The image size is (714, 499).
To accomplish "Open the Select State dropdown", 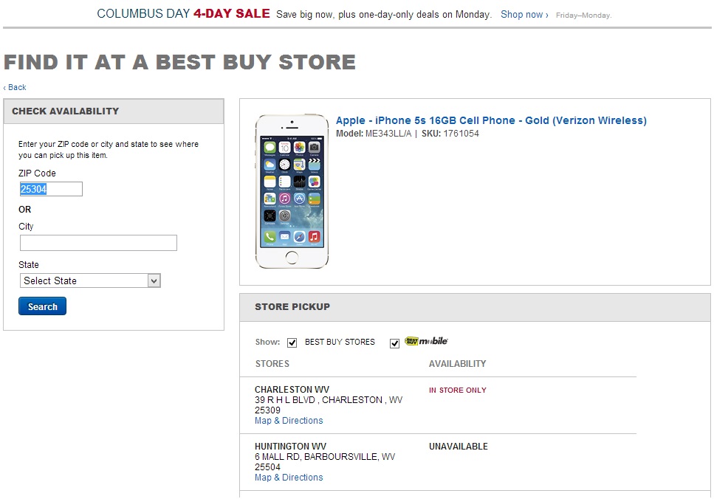I will (x=90, y=281).
